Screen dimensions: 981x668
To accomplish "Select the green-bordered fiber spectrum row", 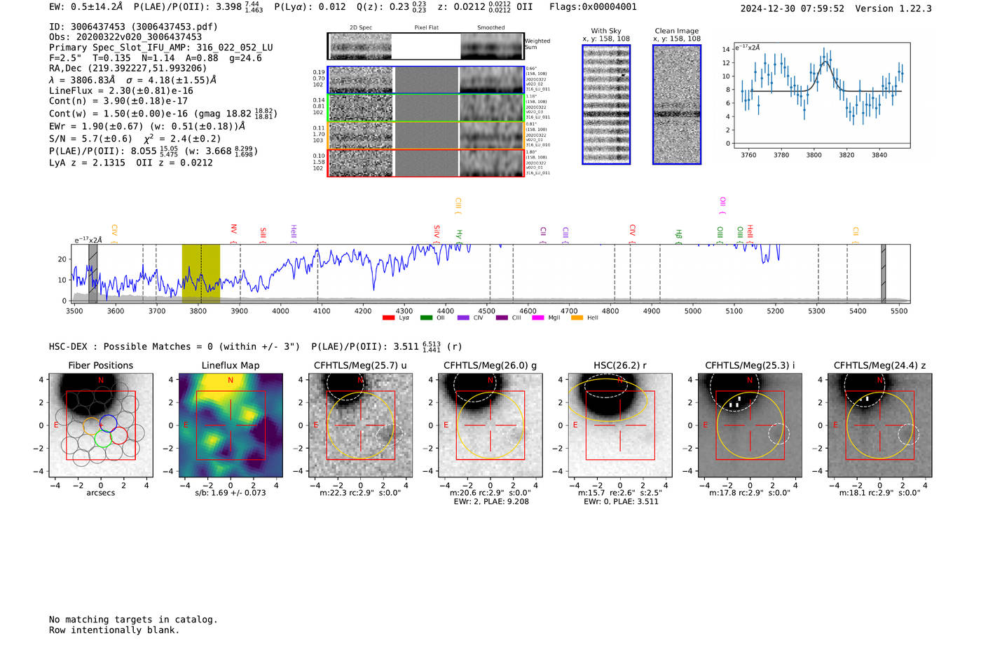I will pos(426,108).
